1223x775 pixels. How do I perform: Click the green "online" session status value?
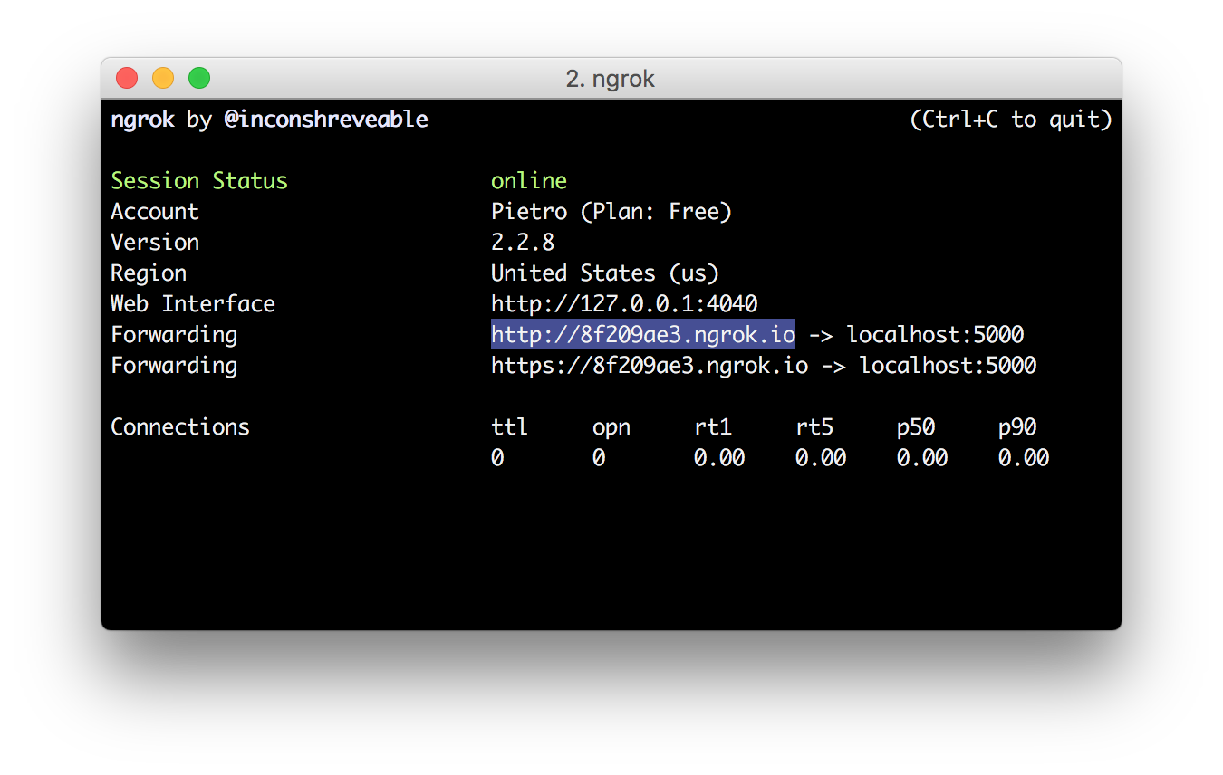[528, 181]
